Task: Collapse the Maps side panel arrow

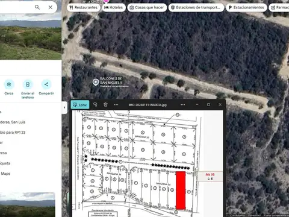Action: pos(64,107)
